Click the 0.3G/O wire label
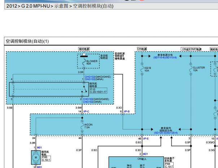 (210, 142)
